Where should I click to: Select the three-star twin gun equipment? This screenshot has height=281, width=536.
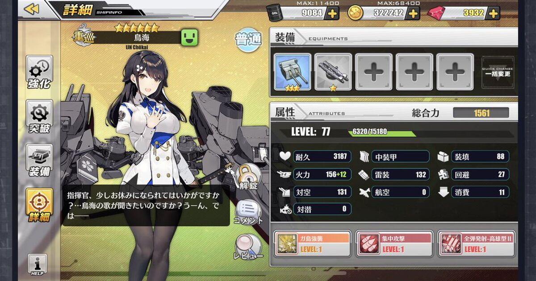click(x=293, y=72)
